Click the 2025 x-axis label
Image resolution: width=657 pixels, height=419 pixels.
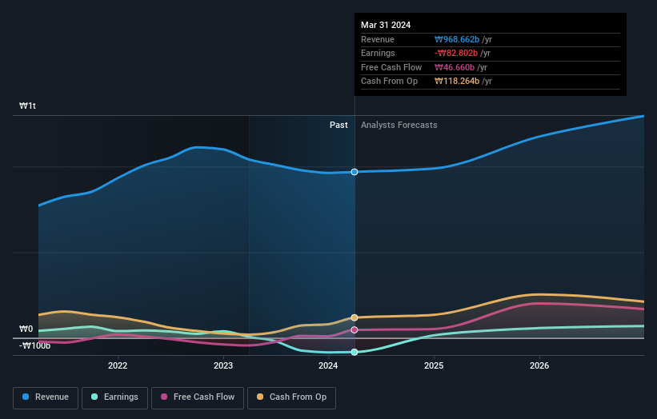(x=434, y=365)
